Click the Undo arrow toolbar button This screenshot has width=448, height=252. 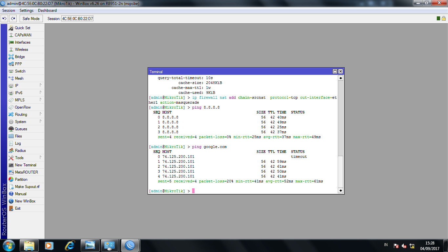pyautogui.click(x=5, y=19)
